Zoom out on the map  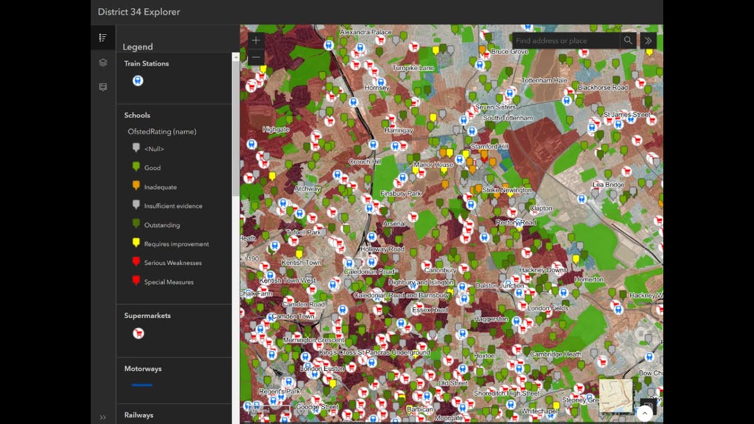(256, 57)
